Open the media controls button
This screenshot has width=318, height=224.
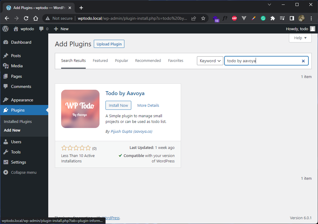click(x=282, y=19)
